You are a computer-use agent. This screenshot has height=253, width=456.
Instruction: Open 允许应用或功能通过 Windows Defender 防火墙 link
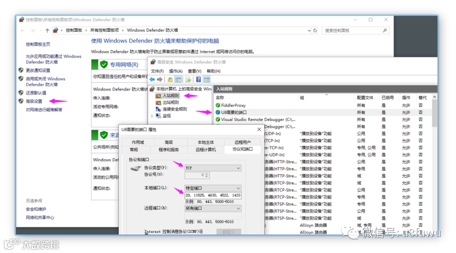[54, 59]
